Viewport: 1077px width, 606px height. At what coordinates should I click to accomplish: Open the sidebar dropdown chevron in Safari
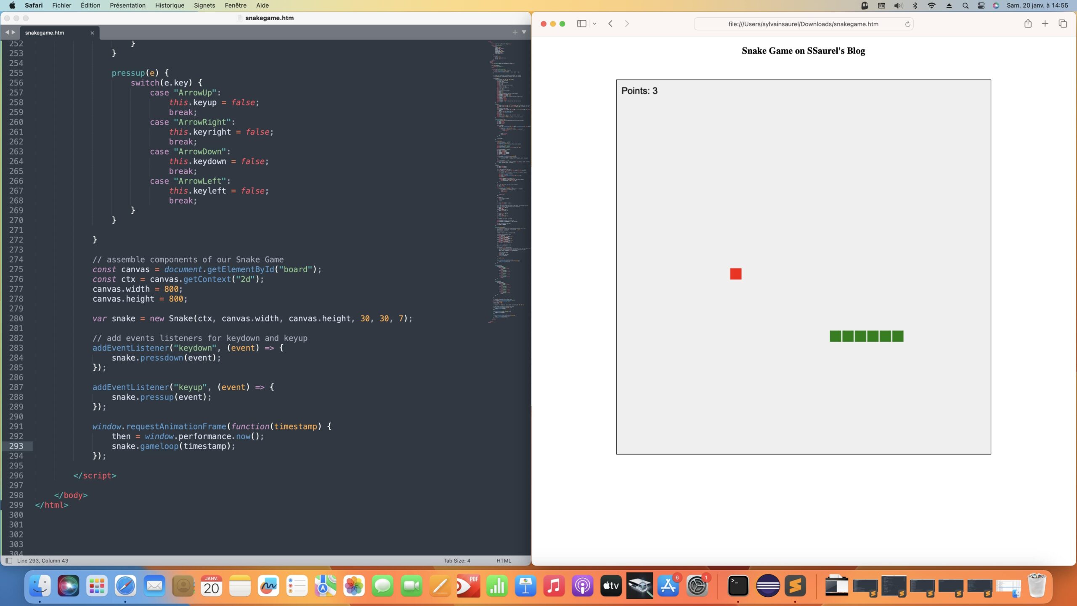[x=594, y=24]
